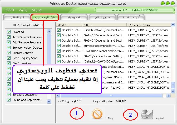
Task: Open the أدوات متقدمة tab
Action: pos(131,18)
